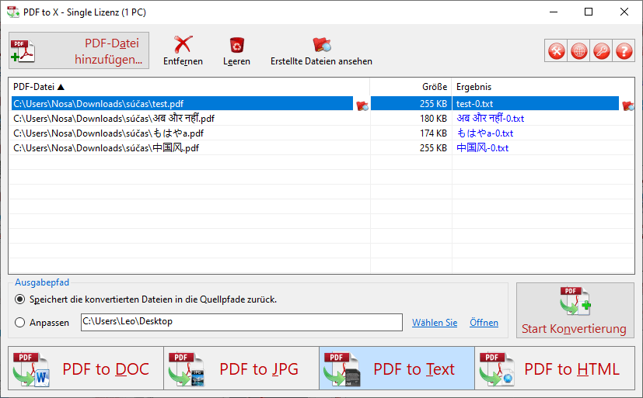Image resolution: width=643 pixels, height=398 pixels.
Task: Open the もはやa-0.txt result link
Action: point(485,133)
